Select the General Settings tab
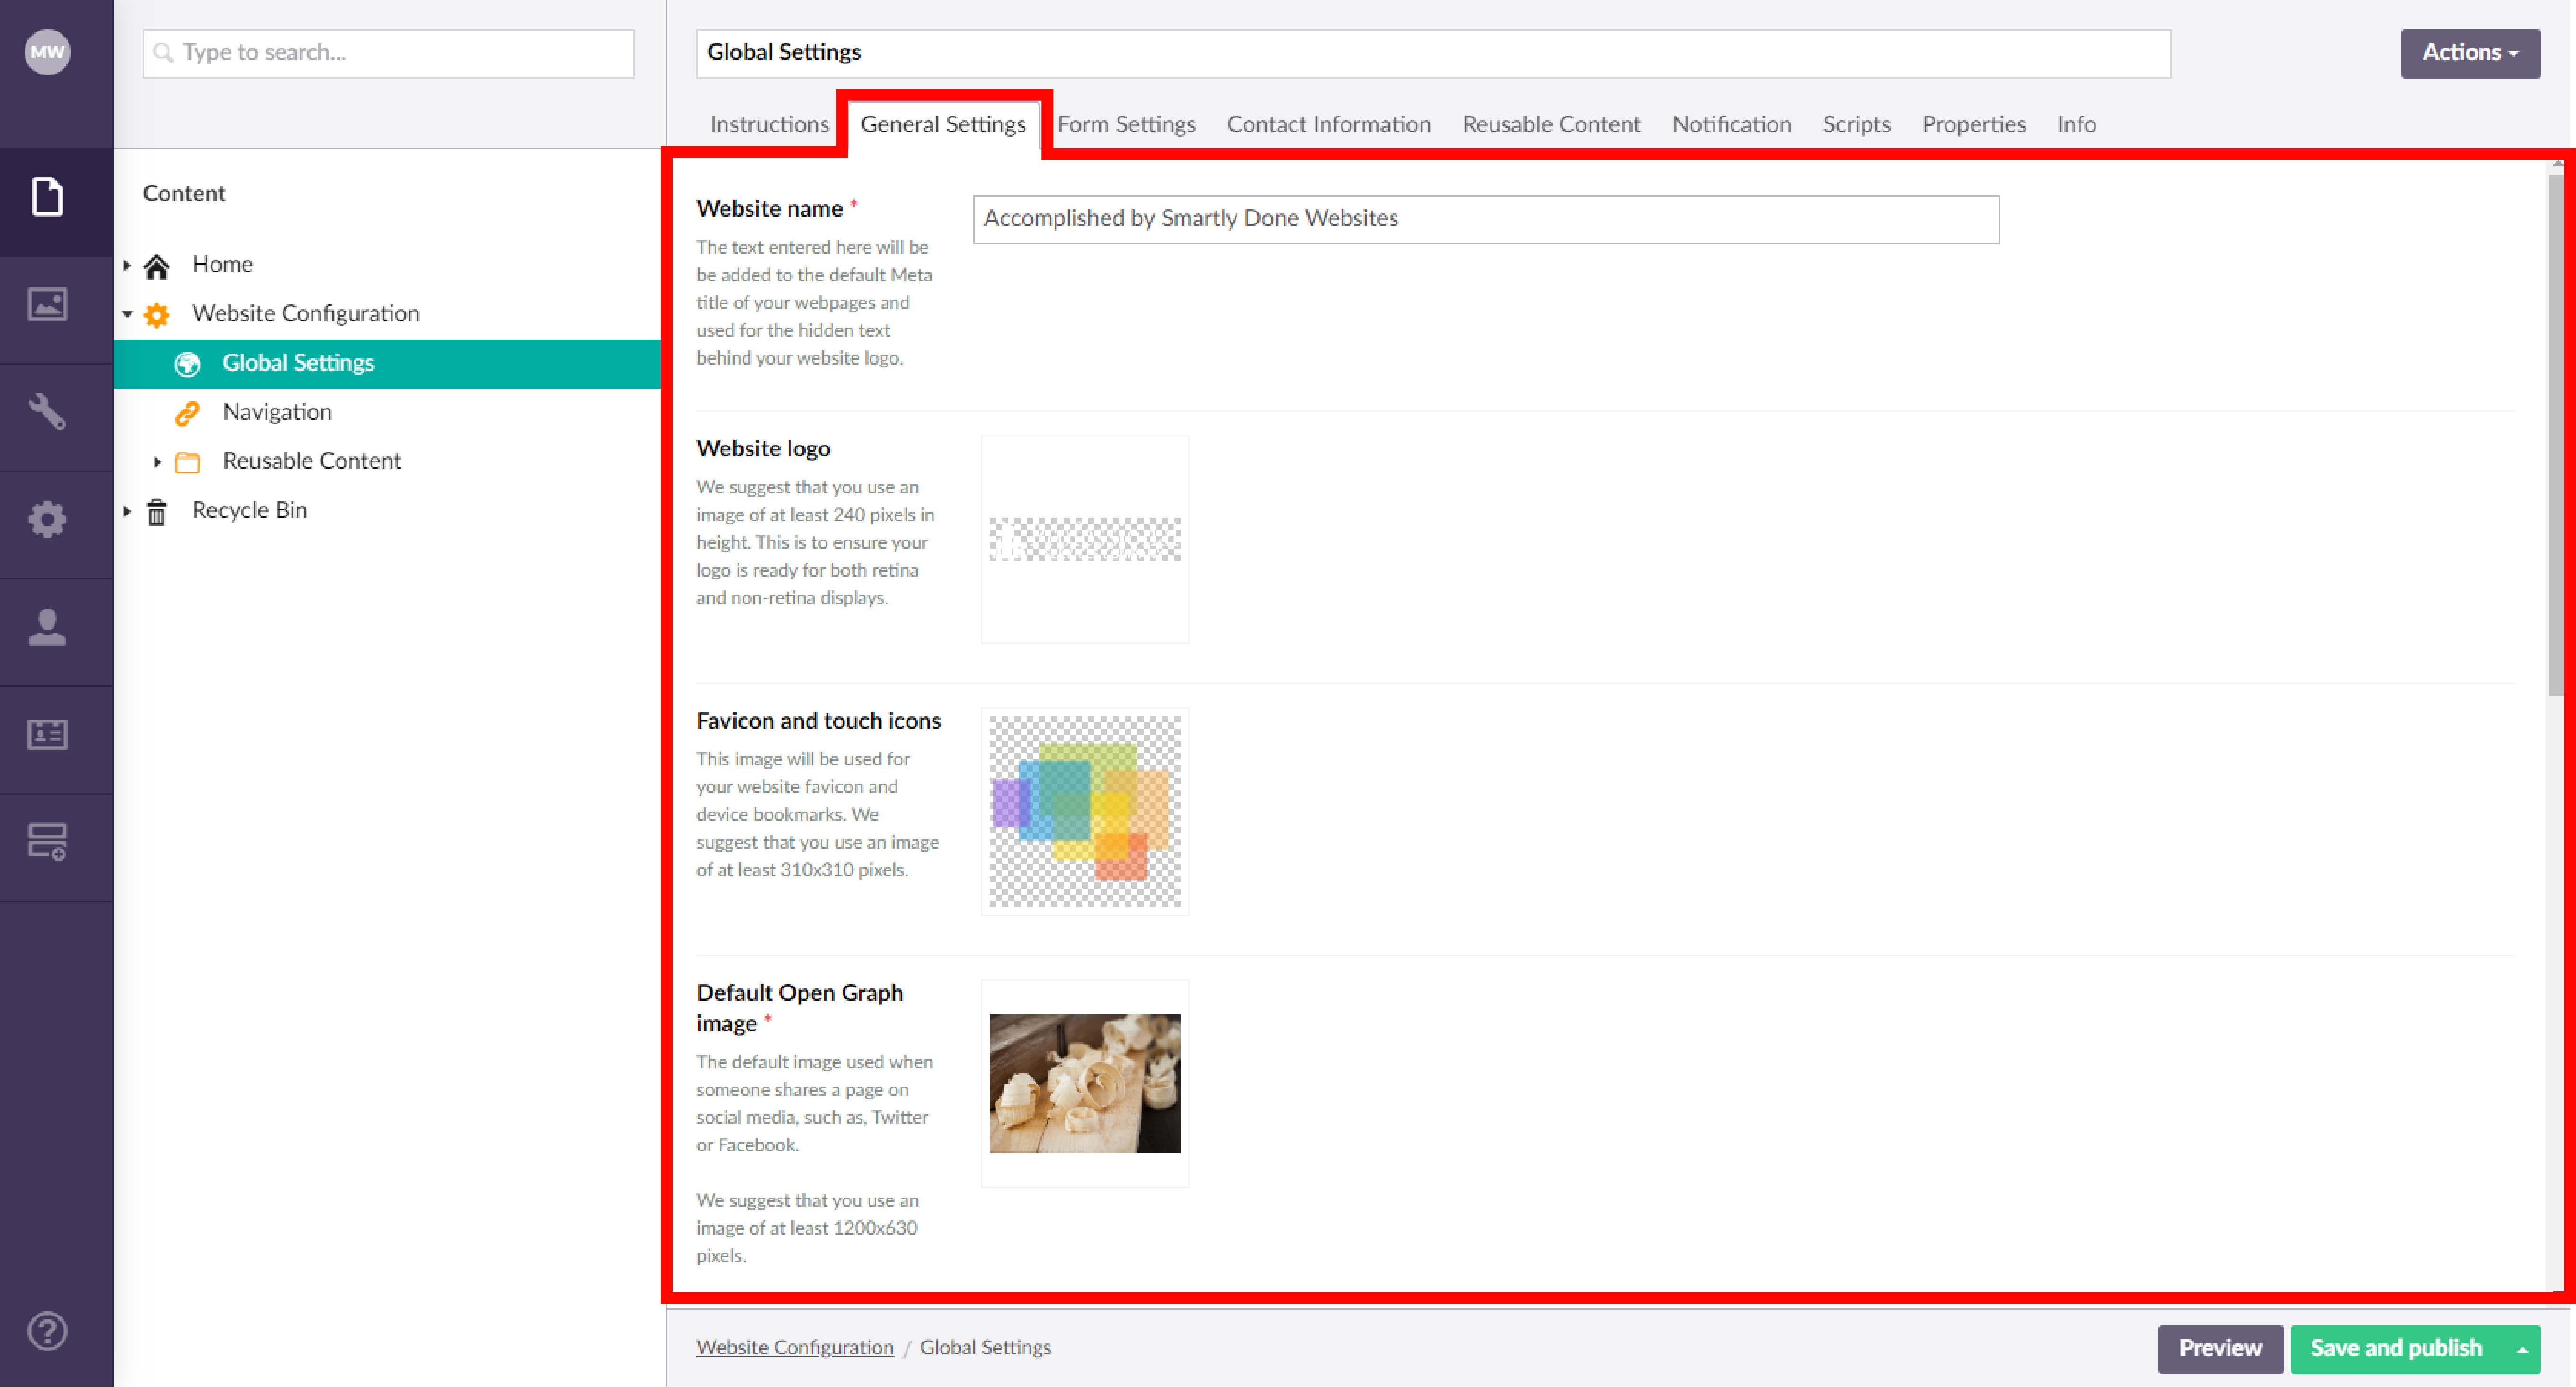This screenshot has height=1387, width=2576. (943, 124)
